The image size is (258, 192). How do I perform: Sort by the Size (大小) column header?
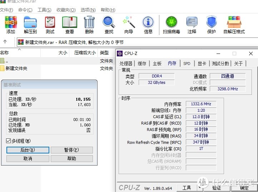(55, 53)
